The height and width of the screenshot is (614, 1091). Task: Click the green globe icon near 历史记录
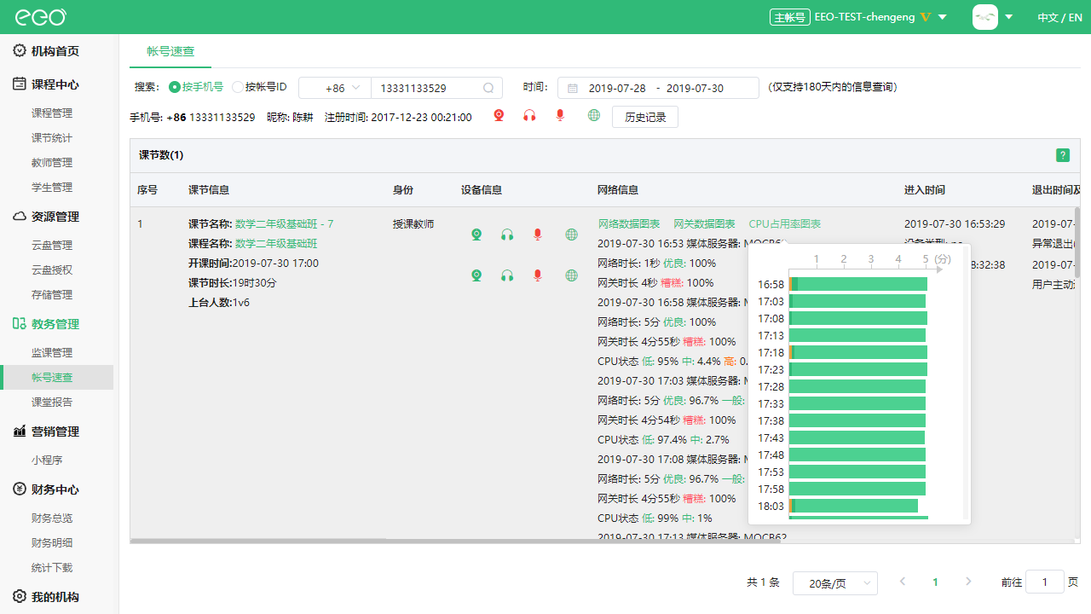pyautogui.click(x=594, y=116)
